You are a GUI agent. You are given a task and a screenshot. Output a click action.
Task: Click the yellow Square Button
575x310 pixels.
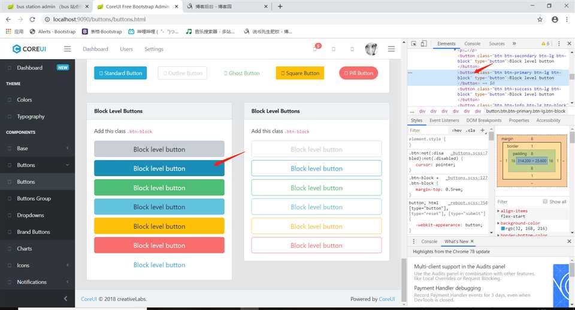point(300,73)
